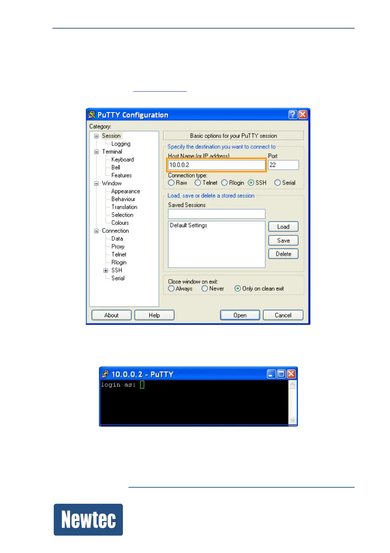Viewport: 390px width, 553px height.
Task: Open Keyboard settings category
Action: [122, 160]
